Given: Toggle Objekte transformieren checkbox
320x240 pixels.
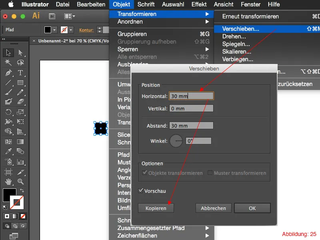Looking at the screenshot, I should point(144,173).
